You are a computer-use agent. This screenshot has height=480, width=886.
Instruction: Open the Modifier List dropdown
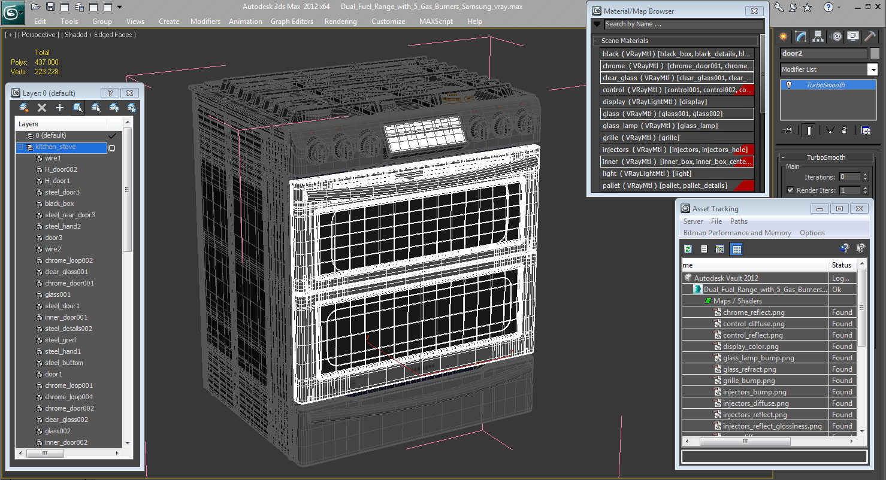(873, 69)
